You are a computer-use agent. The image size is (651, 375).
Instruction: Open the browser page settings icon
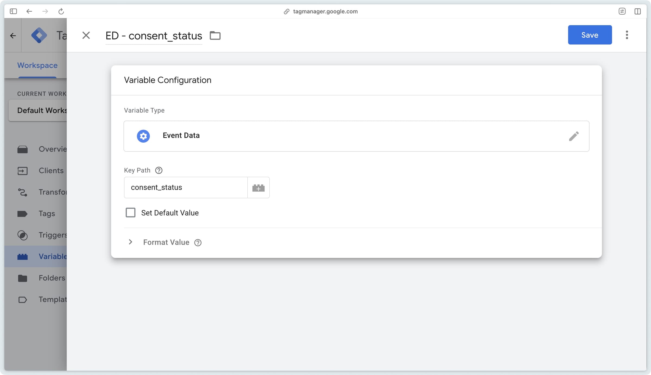(x=622, y=11)
